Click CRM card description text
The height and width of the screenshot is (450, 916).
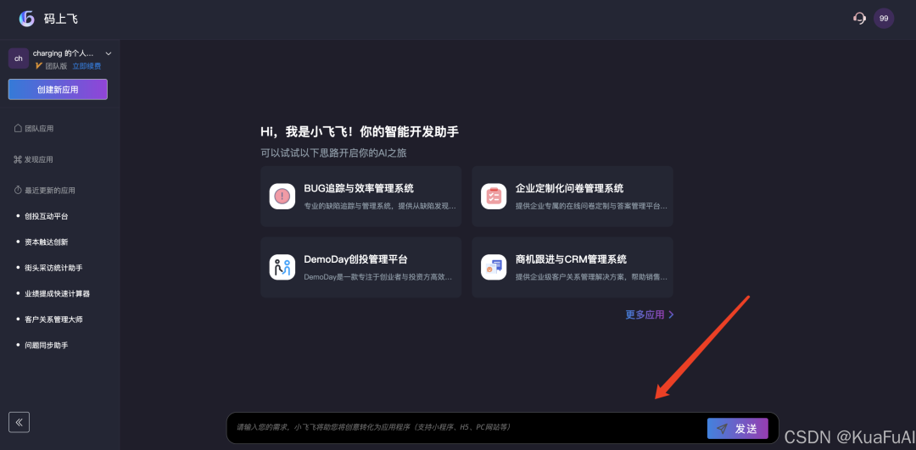pyautogui.click(x=591, y=276)
